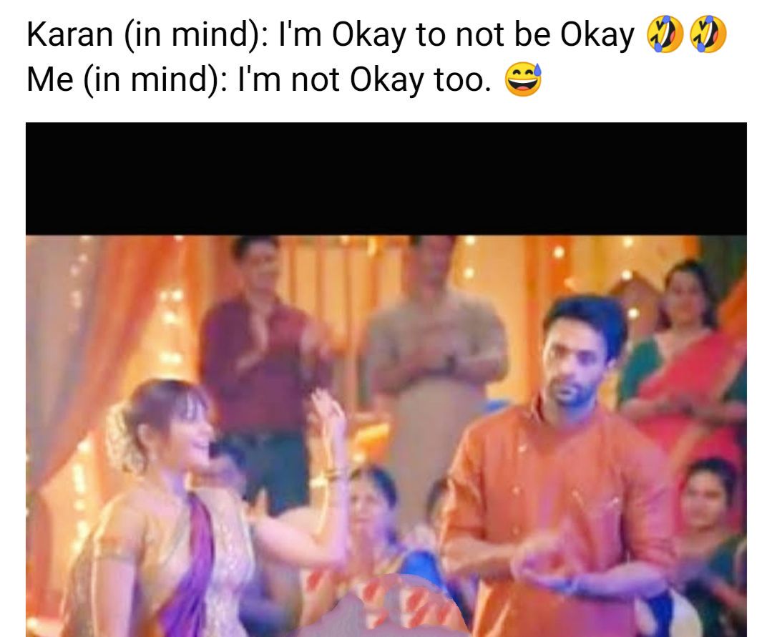Screen dimensions: 772x637
Task: Click the second rolling laughing emoji
Action: coord(708,34)
